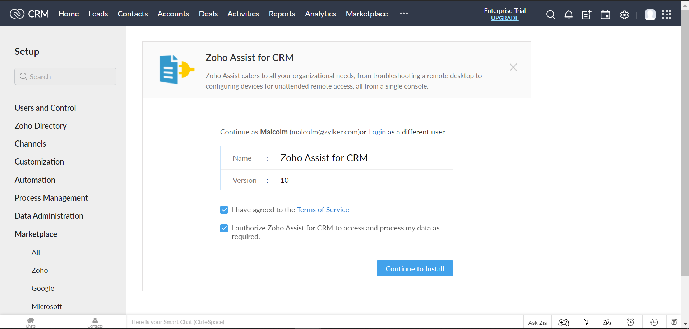The width and height of the screenshot is (689, 329).
Task: Click the quick create icon
Action: coord(587,15)
